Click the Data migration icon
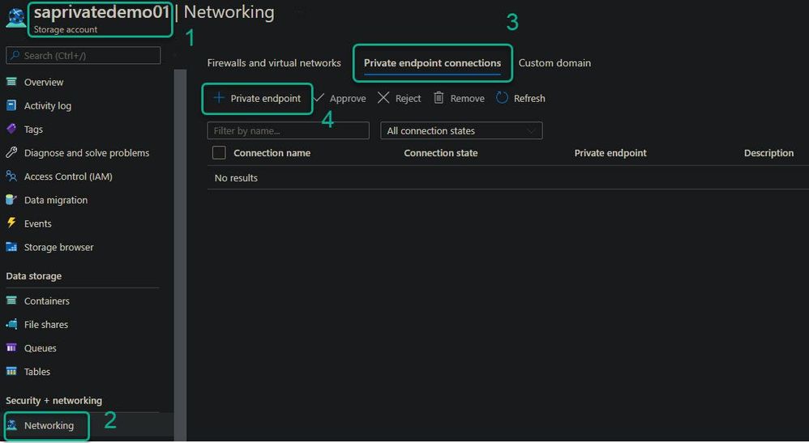Viewport: 809px width, 443px height. coord(11,200)
